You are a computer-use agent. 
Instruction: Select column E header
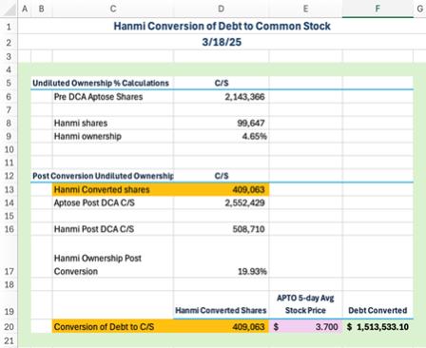pyautogui.click(x=305, y=9)
